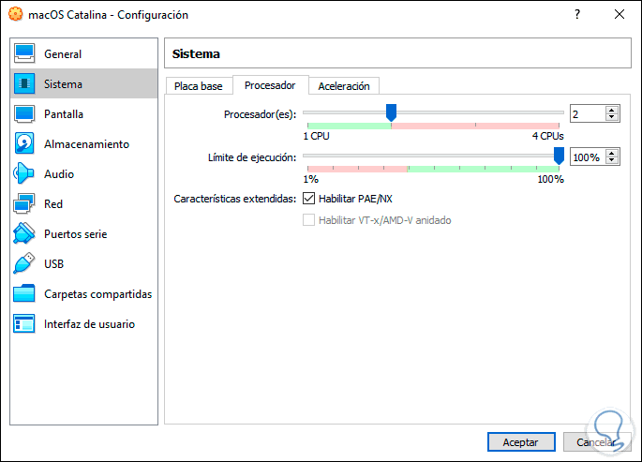Select Interfaz de usuario label in sidebar
This screenshot has width=642, height=462.
[89, 324]
